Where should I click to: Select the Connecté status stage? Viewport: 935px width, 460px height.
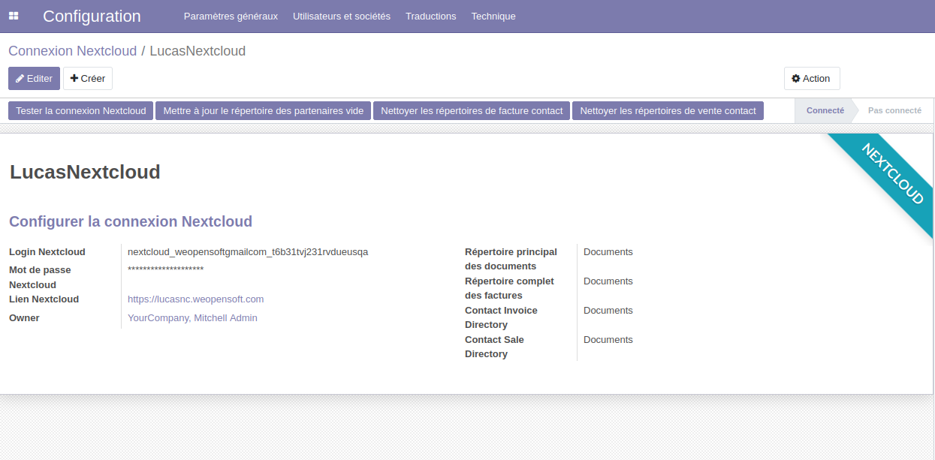(x=825, y=110)
